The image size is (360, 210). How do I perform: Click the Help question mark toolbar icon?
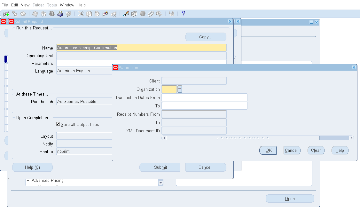coord(183,14)
